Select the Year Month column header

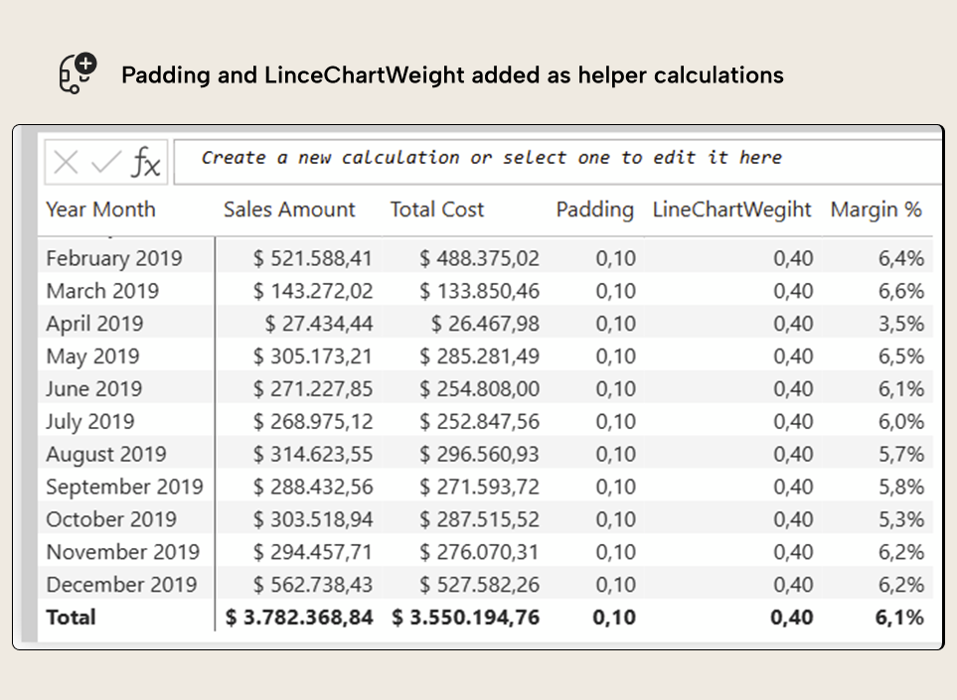click(x=100, y=210)
